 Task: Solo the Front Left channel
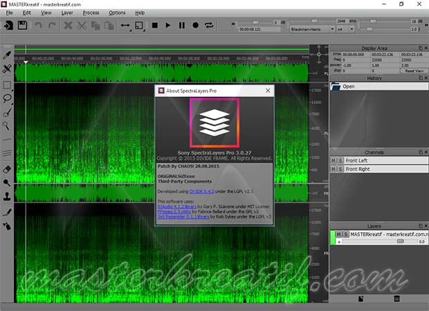pyautogui.click(x=340, y=161)
